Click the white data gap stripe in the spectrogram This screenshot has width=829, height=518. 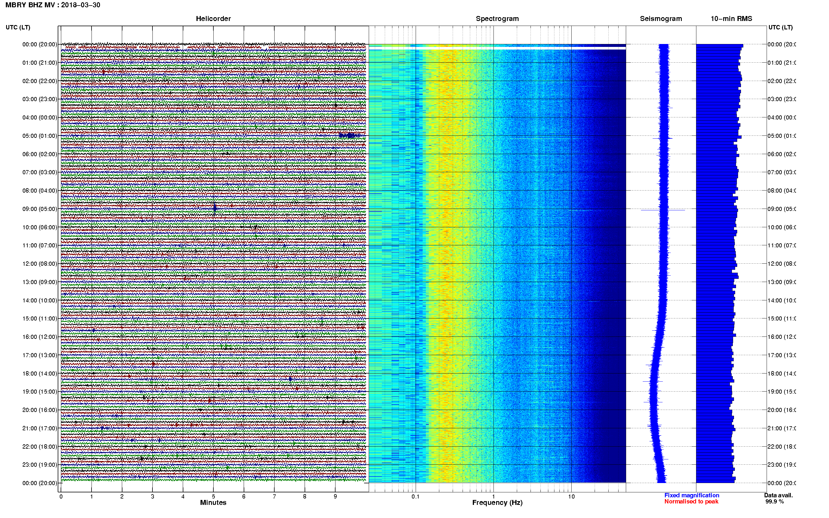point(497,49)
